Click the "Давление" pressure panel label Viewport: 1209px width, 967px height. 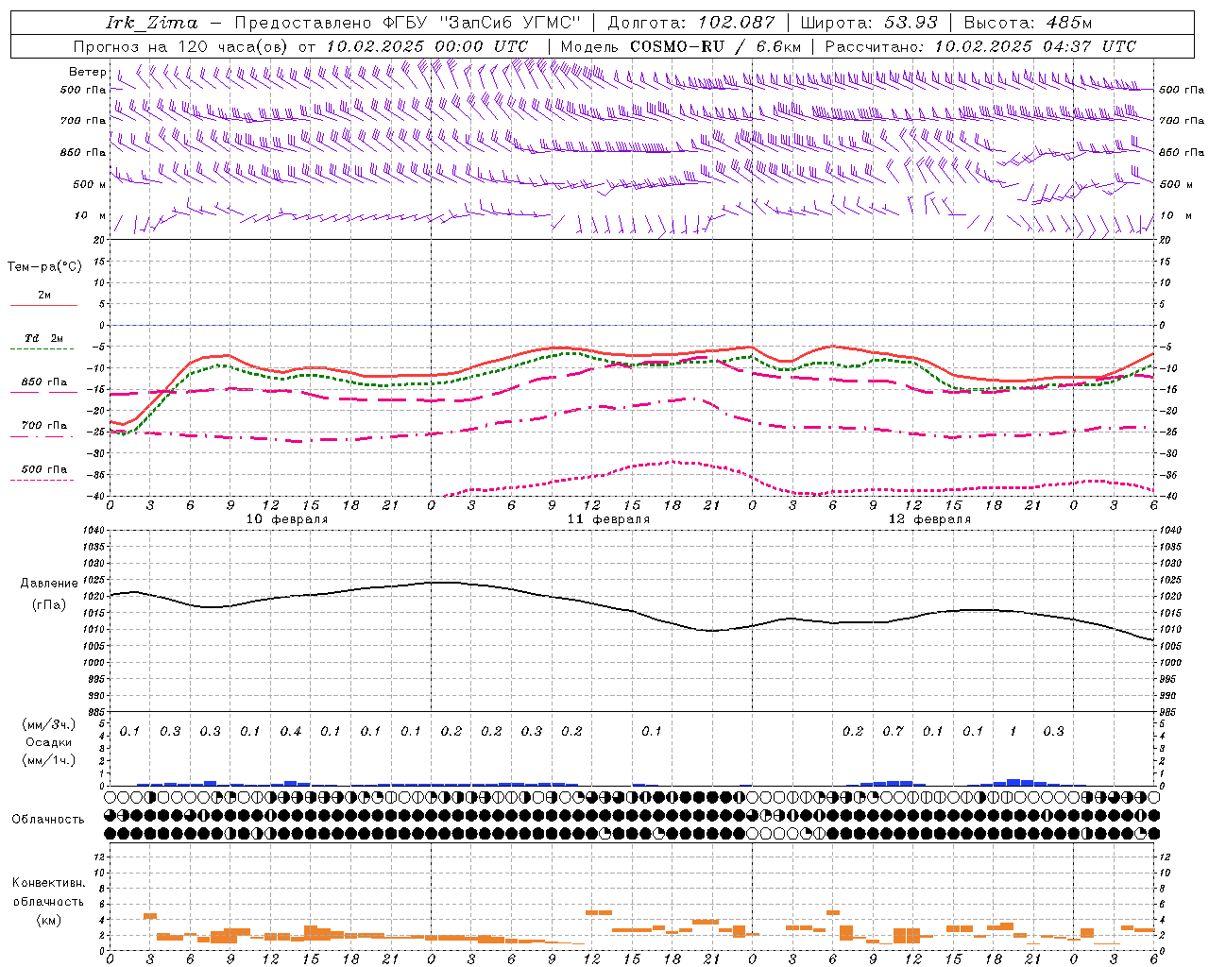tap(49, 584)
